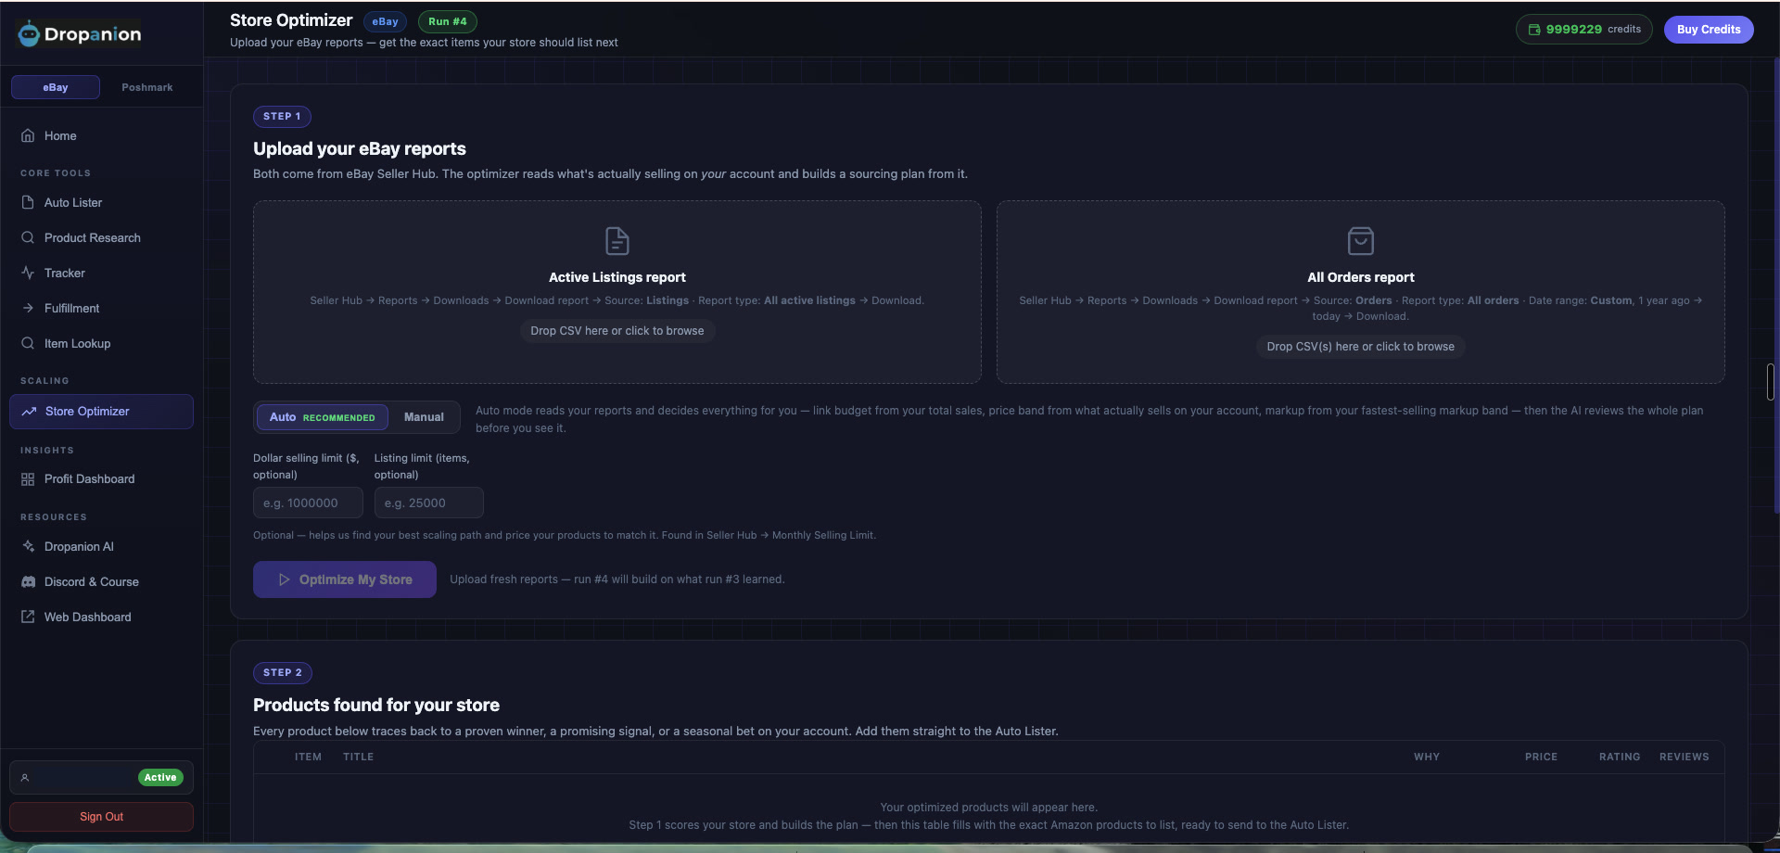1780x853 pixels.
Task: Click the STEP 1 badge
Action: click(x=282, y=117)
